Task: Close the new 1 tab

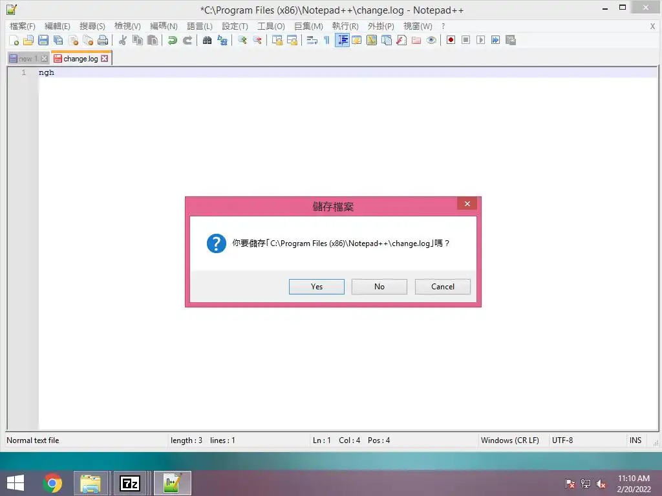Action: 45,59
